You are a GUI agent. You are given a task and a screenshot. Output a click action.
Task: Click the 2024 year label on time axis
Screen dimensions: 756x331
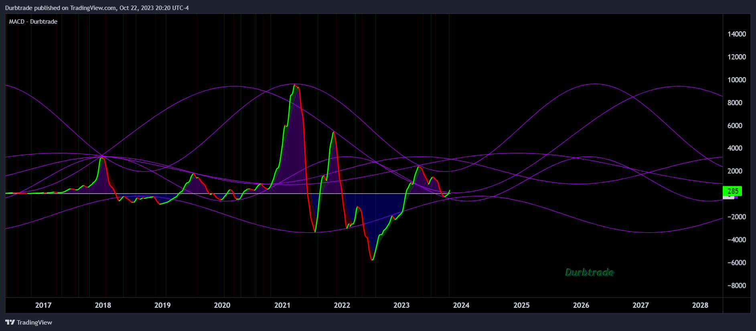point(461,305)
